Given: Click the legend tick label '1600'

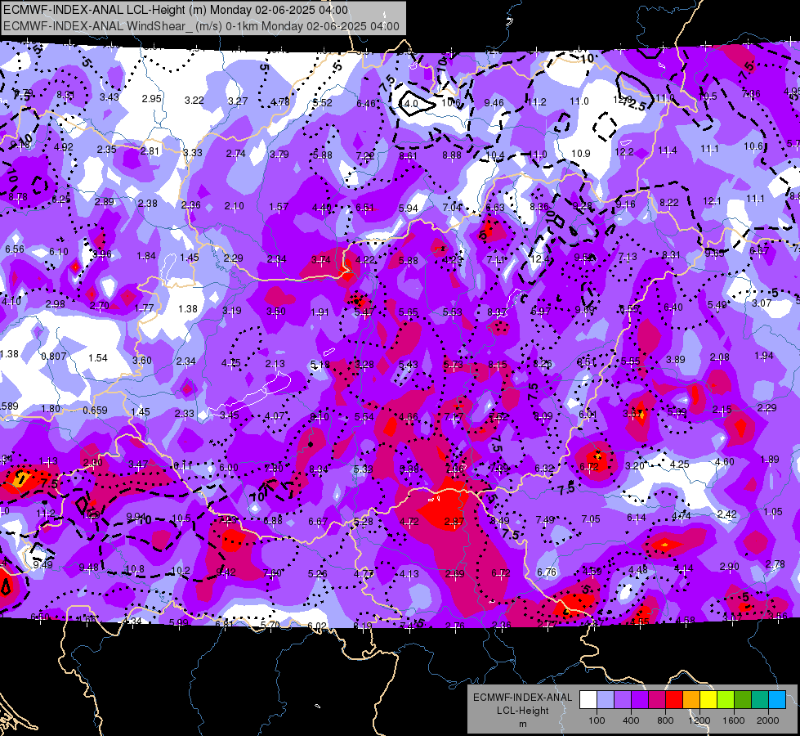Looking at the screenshot, I should pyautogui.click(x=734, y=720).
